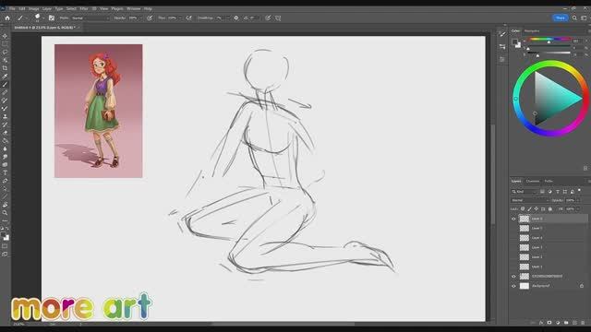The width and height of the screenshot is (591, 332).
Task: Open the layer blend mode dropdown
Action: pyautogui.click(x=530, y=200)
